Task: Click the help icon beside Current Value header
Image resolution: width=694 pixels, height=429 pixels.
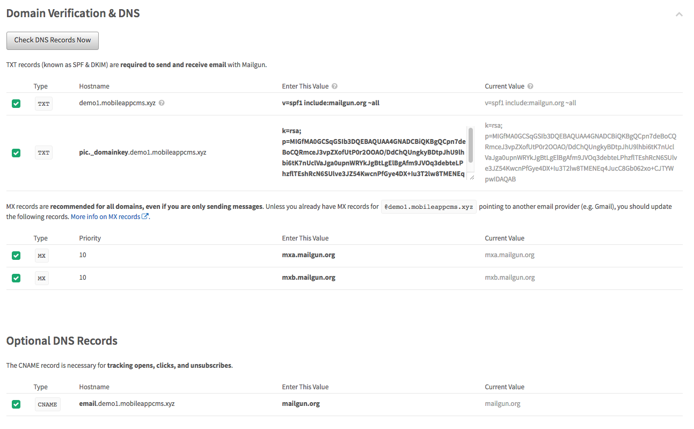Action: (x=530, y=86)
